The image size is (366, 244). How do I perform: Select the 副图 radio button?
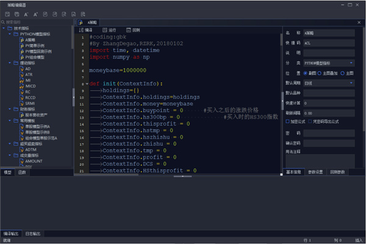305,72
